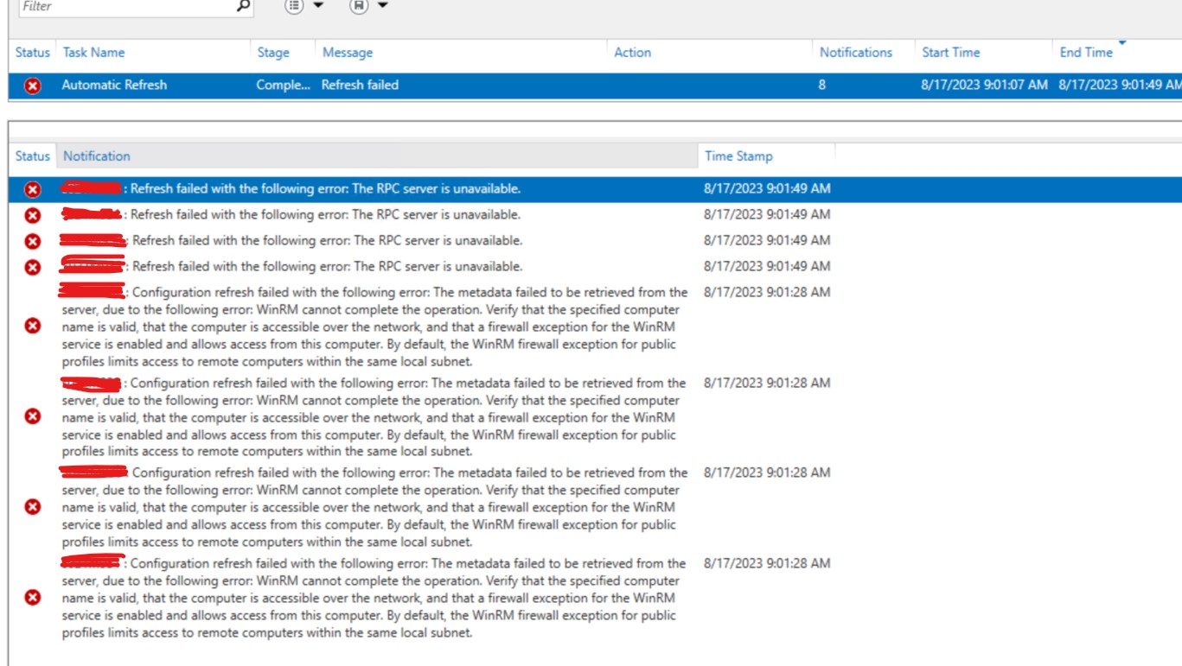
Task: Sort tasks by Start Time column
Action: point(951,53)
